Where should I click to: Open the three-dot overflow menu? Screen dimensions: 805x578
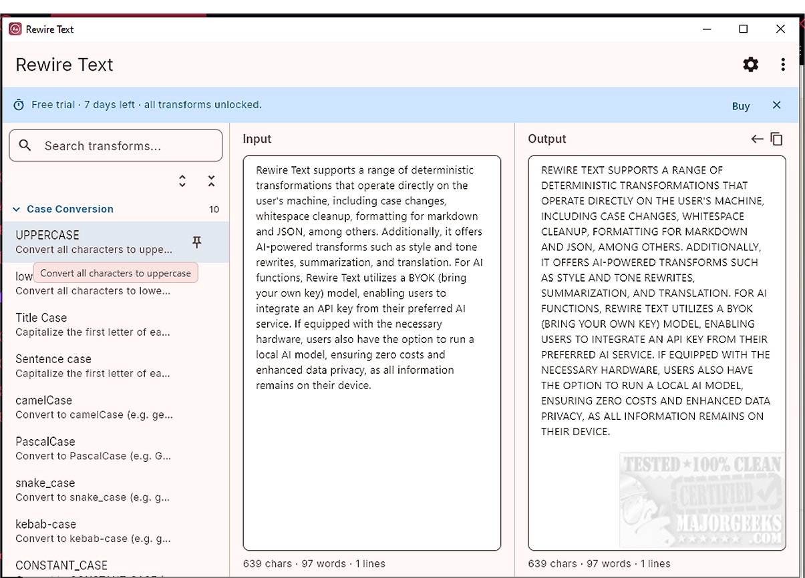(783, 65)
